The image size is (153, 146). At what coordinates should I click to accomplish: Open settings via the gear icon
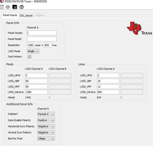coord(8,7)
